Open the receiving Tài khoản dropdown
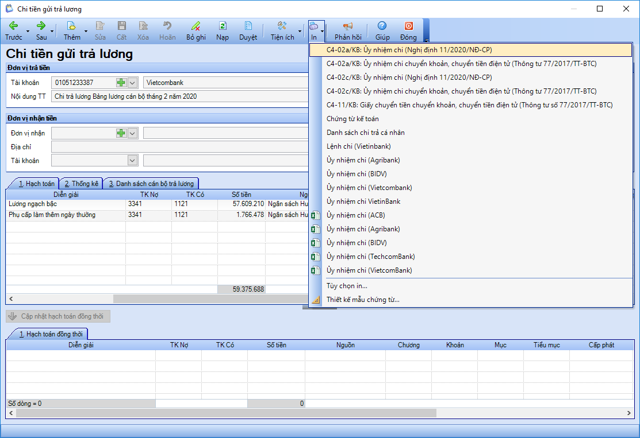This screenshot has width=640, height=438. pyautogui.click(x=132, y=161)
